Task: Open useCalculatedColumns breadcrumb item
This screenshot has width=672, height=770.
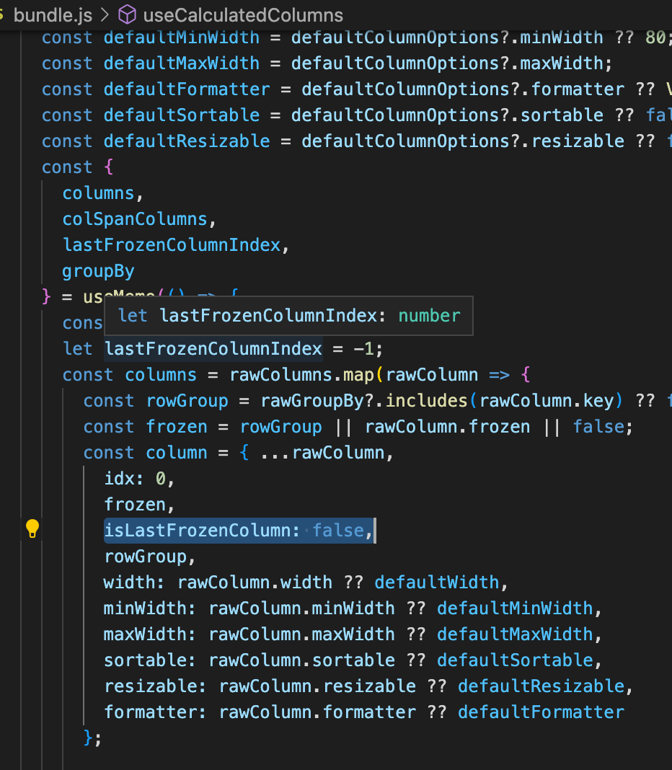Action: (243, 15)
